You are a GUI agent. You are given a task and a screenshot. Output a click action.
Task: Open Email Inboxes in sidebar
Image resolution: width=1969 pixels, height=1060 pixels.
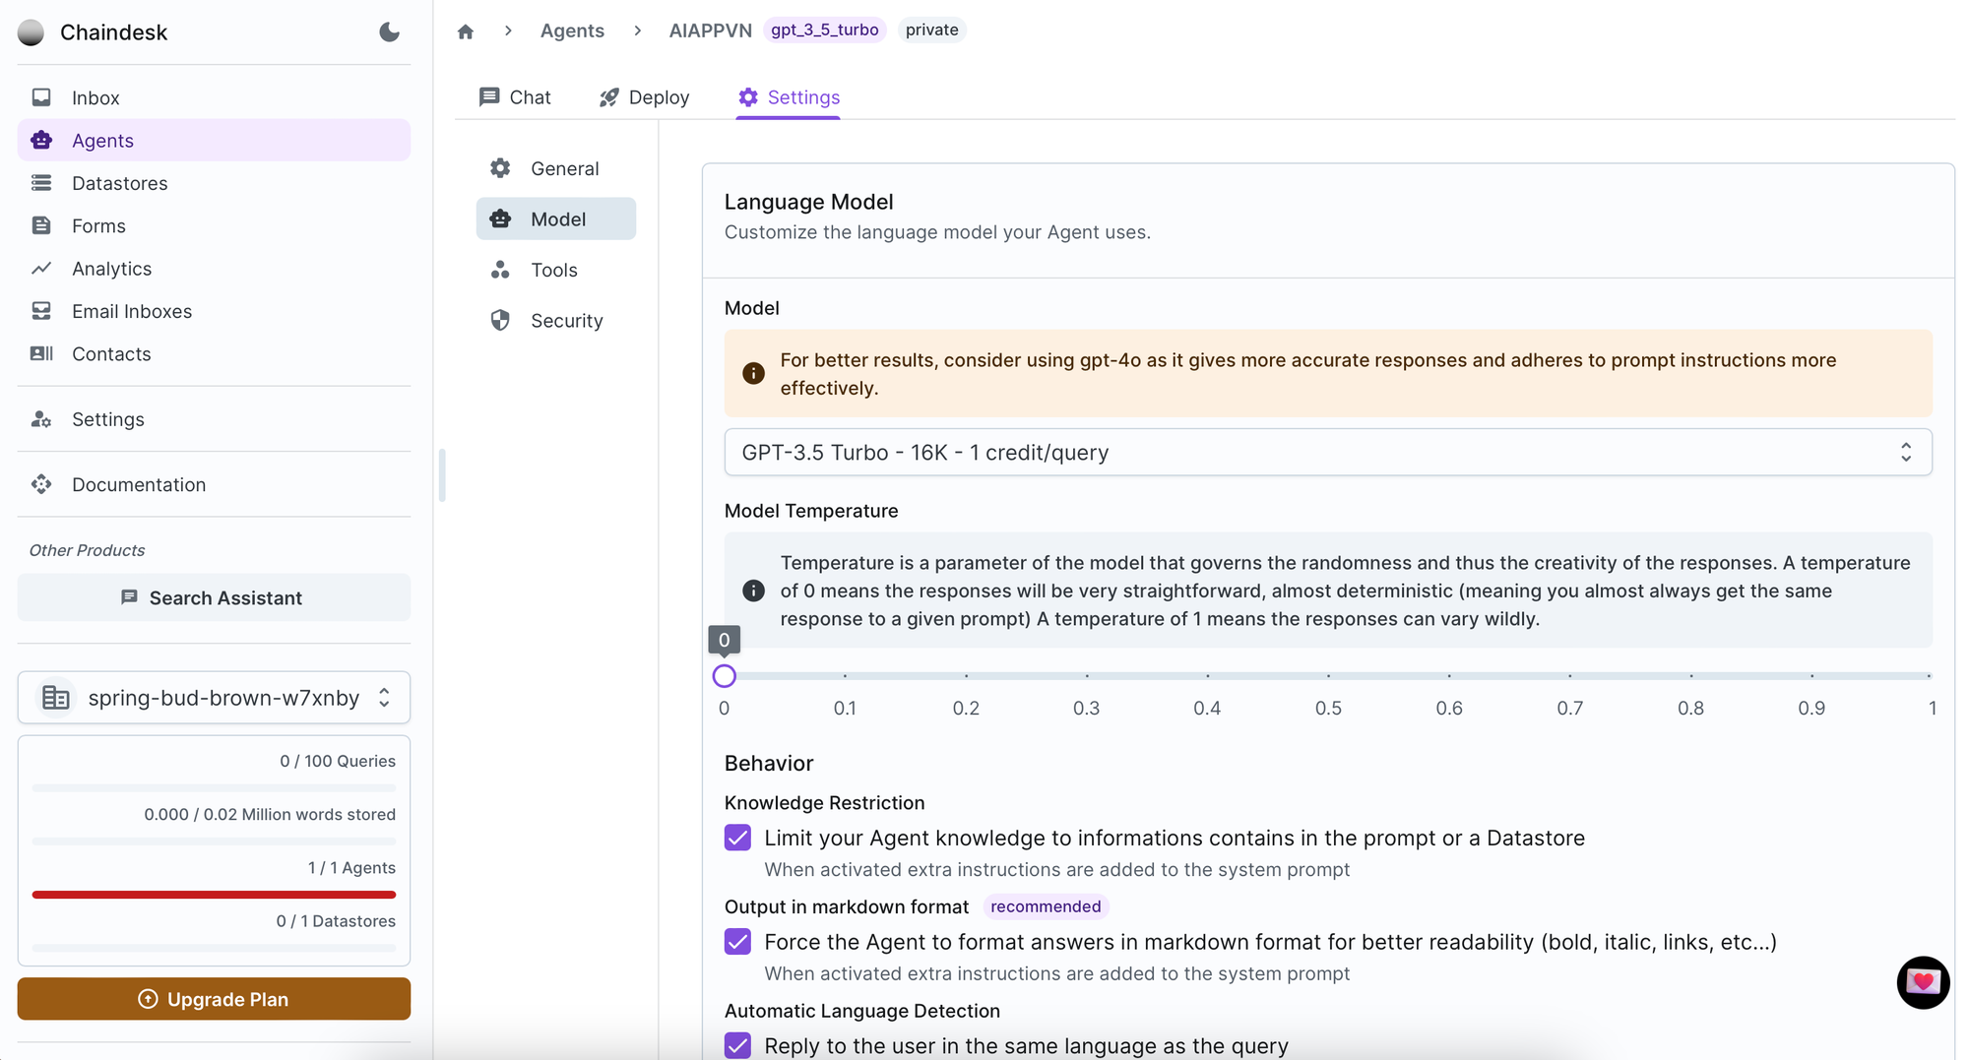[x=214, y=311]
